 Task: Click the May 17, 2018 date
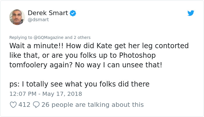[x=62, y=94]
